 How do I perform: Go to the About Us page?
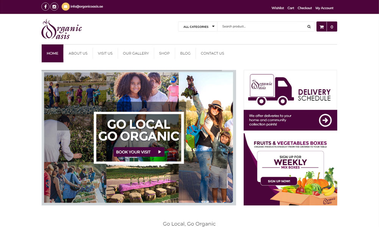pos(78,53)
